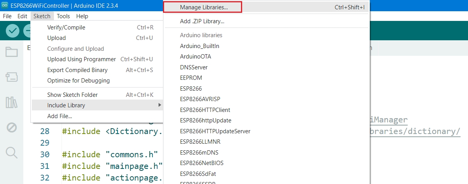This screenshot has height=184, width=468.
Task: Open the Sketchbook folder sidebar icon
Action: coord(12,52)
